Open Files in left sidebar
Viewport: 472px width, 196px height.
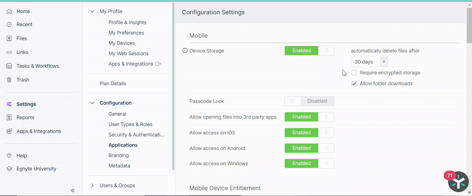click(22, 38)
